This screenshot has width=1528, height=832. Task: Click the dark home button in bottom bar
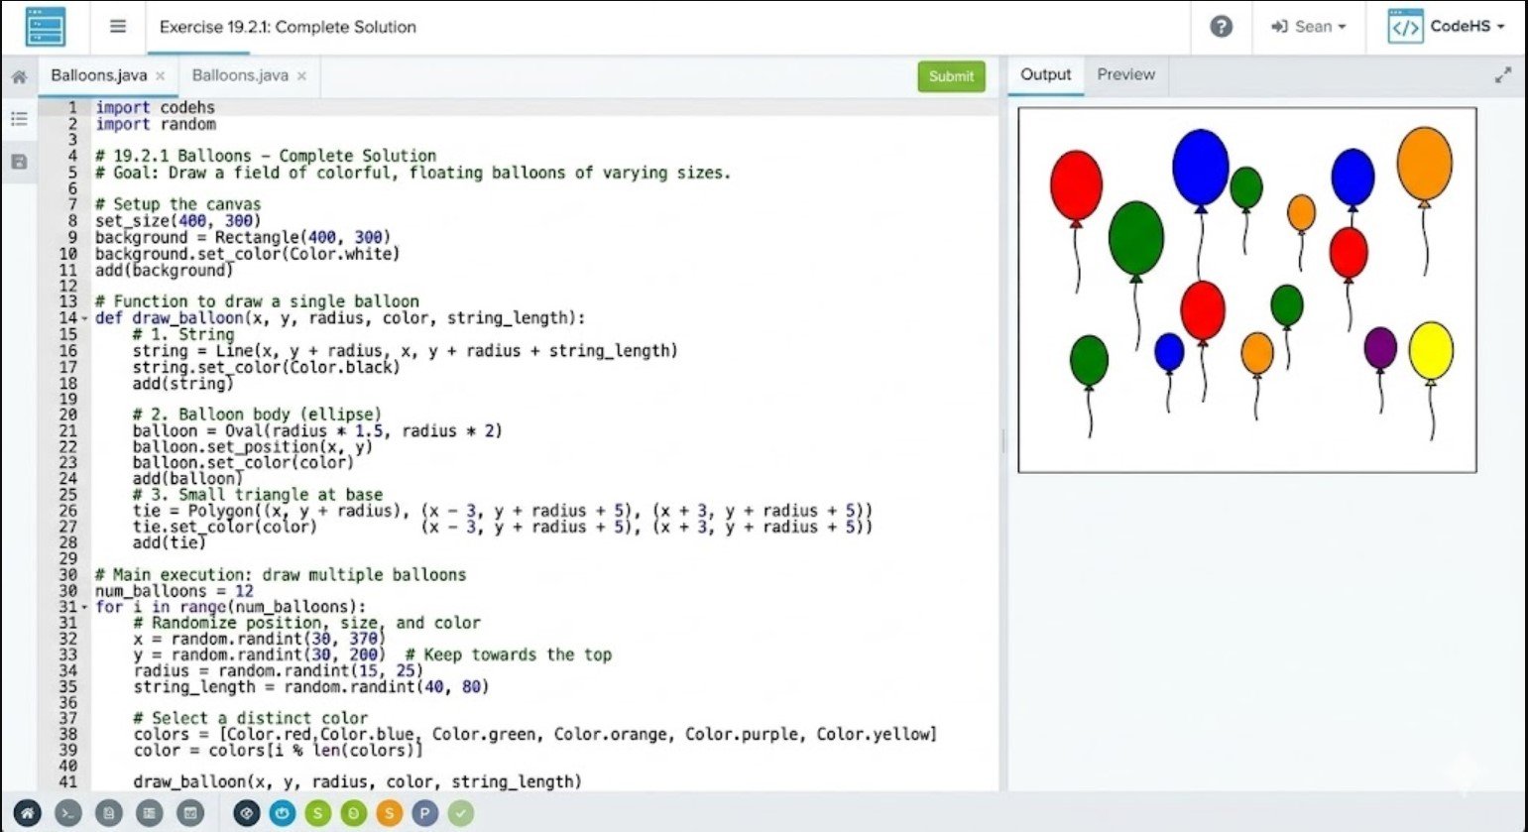[x=27, y=813]
